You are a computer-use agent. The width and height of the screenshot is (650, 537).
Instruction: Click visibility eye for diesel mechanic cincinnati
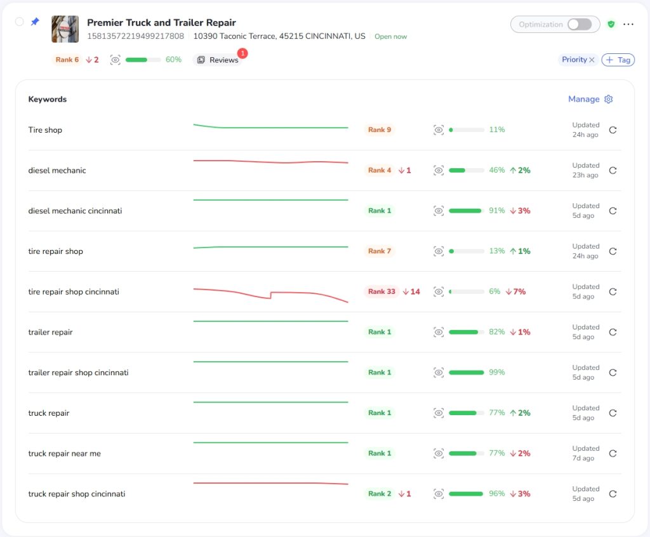(439, 211)
